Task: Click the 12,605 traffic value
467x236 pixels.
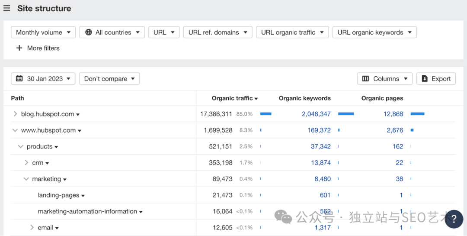Action: (222, 228)
